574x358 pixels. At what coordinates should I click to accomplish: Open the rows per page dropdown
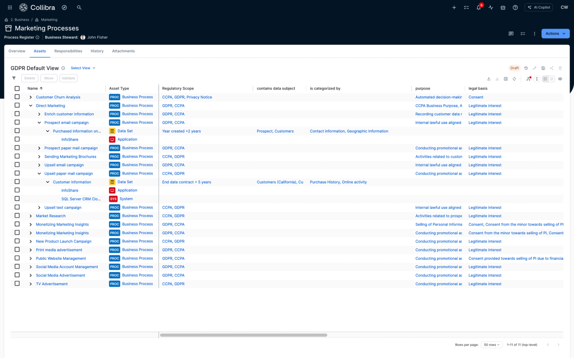coord(491,345)
